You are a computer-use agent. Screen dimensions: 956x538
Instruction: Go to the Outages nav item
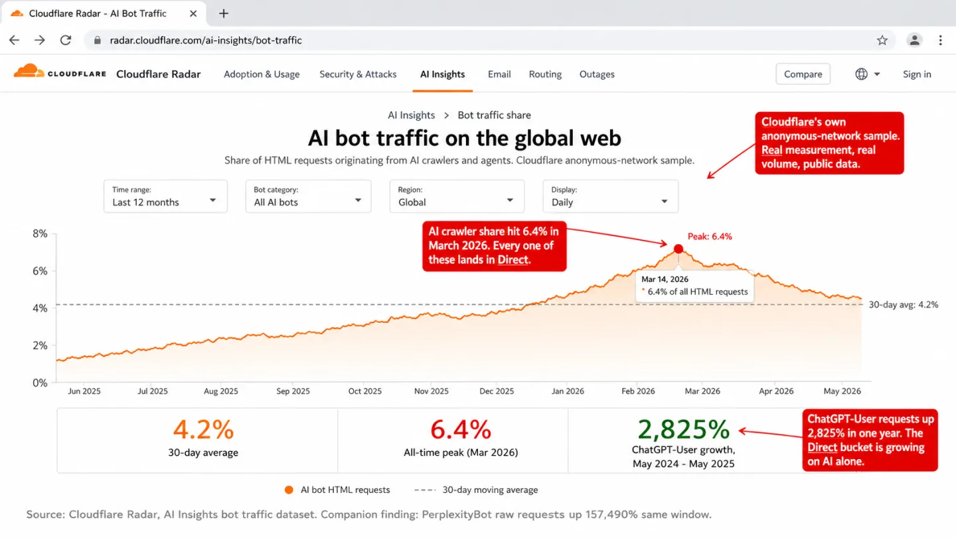click(597, 74)
